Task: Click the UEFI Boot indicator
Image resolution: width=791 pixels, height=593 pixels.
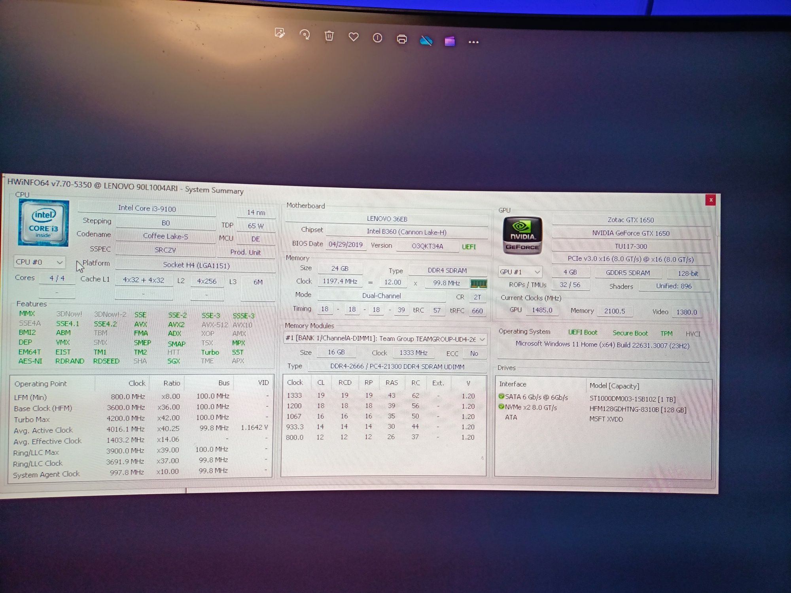Action: (x=583, y=332)
